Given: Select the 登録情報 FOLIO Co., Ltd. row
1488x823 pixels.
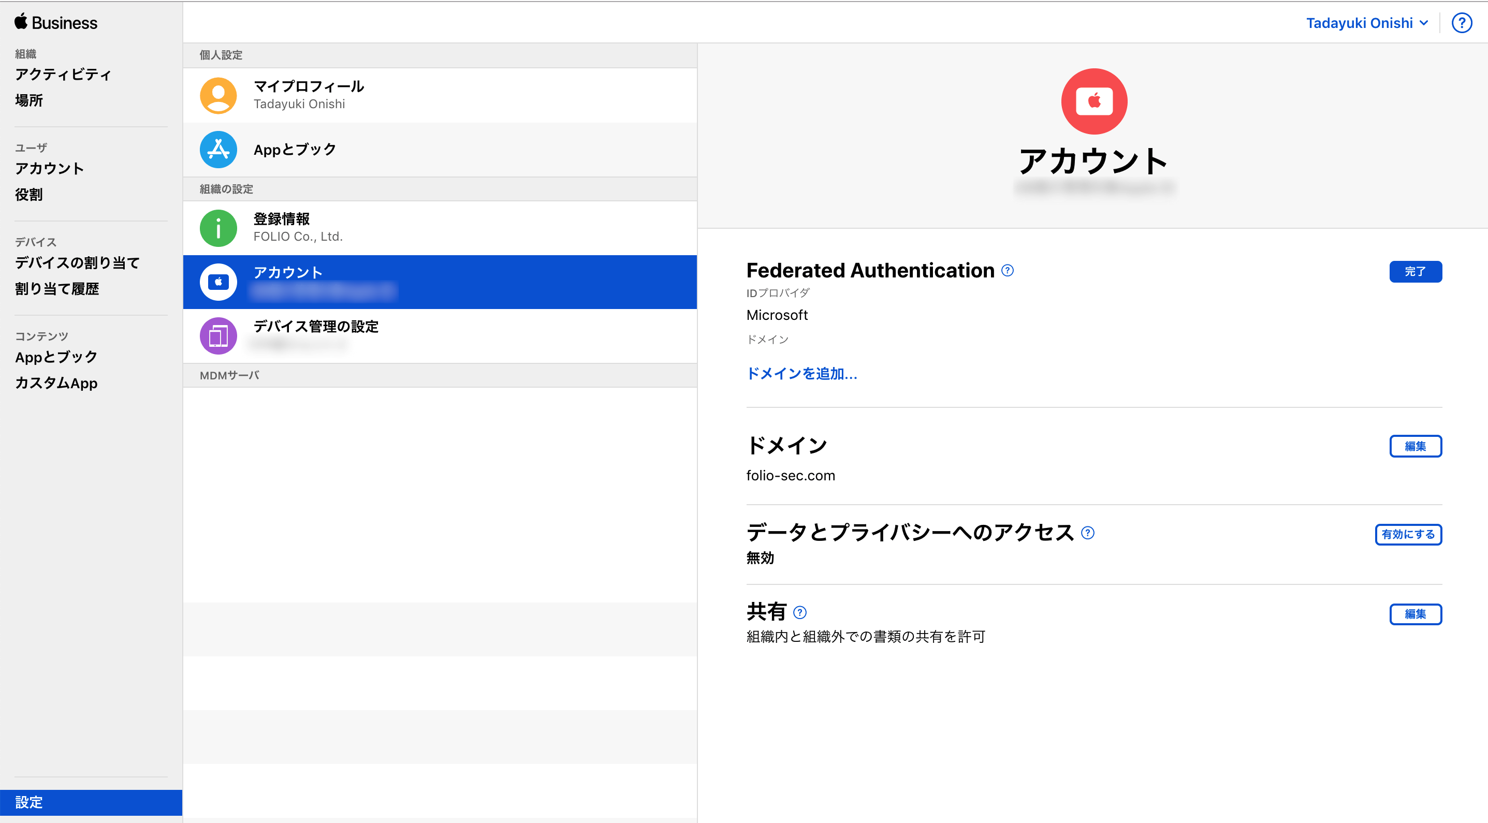Looking at the screenshot, I should [440, 228].
